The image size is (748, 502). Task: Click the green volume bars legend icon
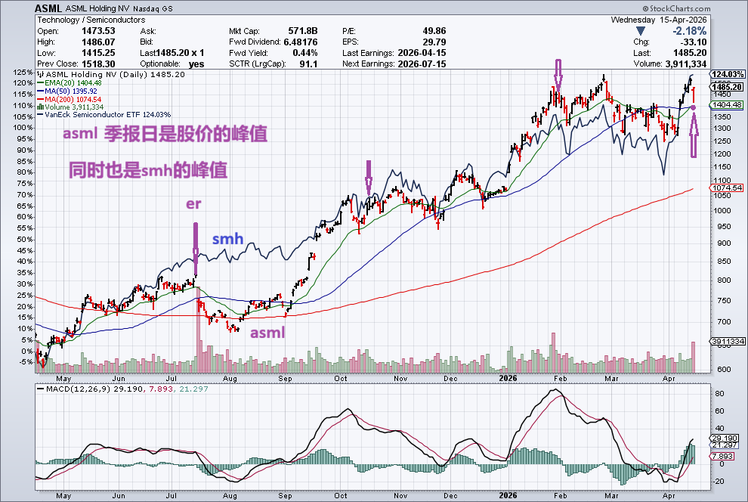pos(41,107)
